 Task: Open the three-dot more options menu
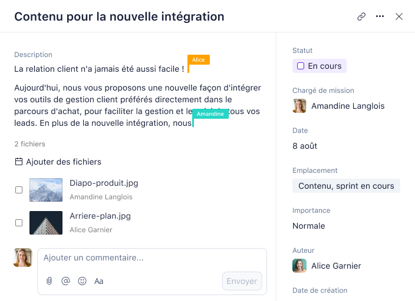coord(380,16)
